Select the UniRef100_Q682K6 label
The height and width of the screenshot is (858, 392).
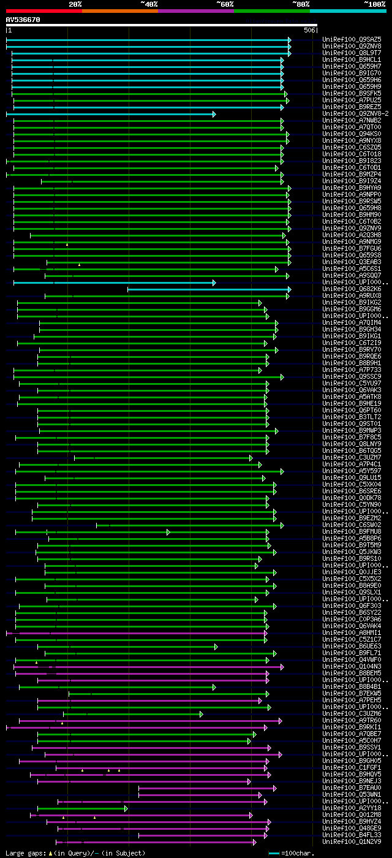coord(353,289)
